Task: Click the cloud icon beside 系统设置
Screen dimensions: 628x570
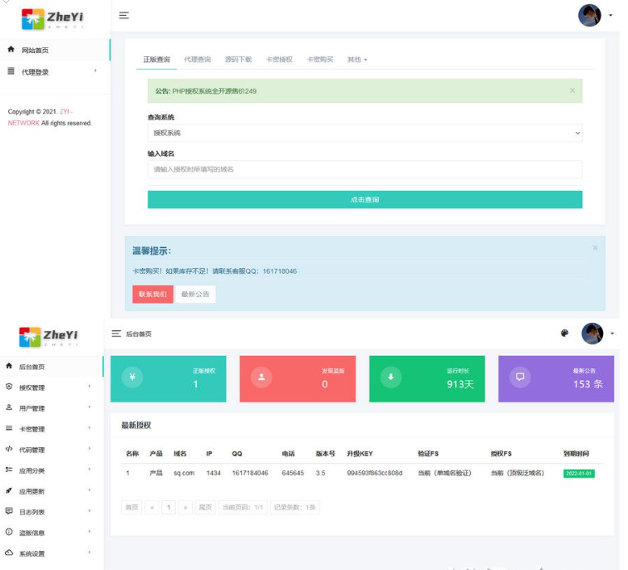Action: (x=9, y=553)
